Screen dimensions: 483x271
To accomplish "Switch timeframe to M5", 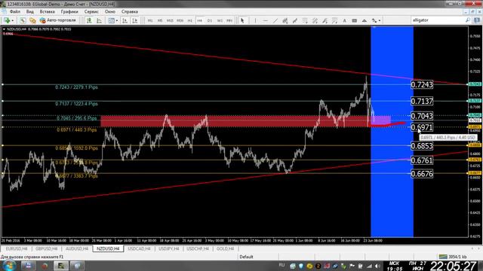I will (x=160, y=20).
